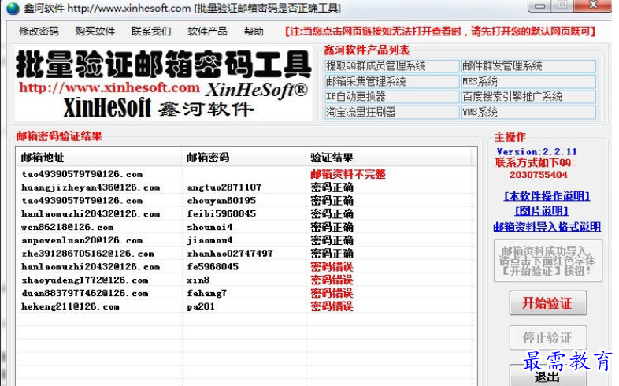619x386 pixels.
Task: Click 密码错误 result for hekeng211@126.com
Action: click(x=332, y=306)
